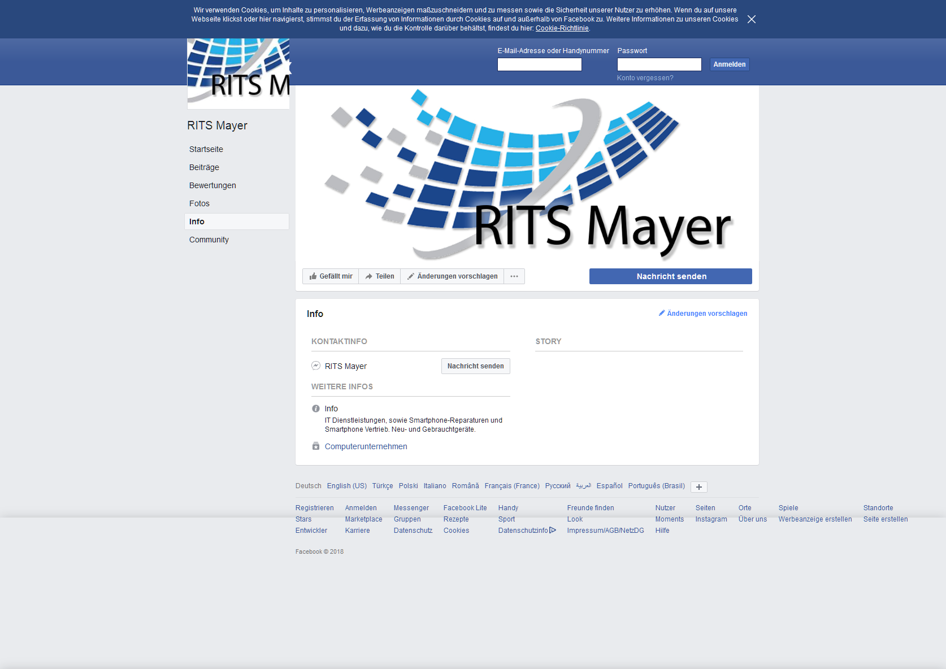Screen dimensions: 946x669
Task: Switch language to Polski
Action: coord(408,486)
